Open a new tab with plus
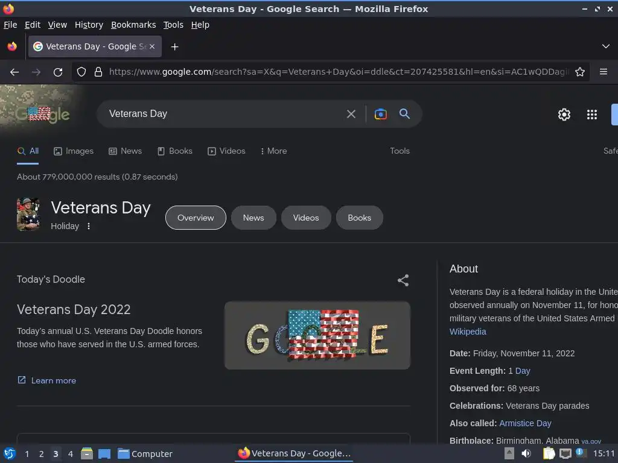 tap(174, 47)
